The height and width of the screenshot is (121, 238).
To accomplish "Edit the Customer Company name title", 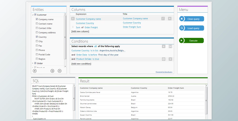I will [x=136, y=18].
